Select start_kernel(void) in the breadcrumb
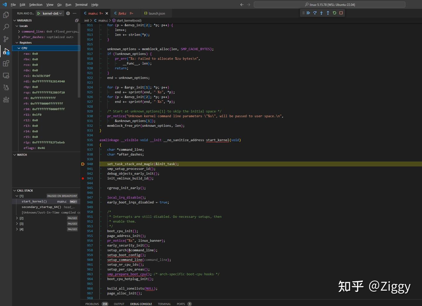The width and height of the screenshot is (422, 306). coord(128,21)
